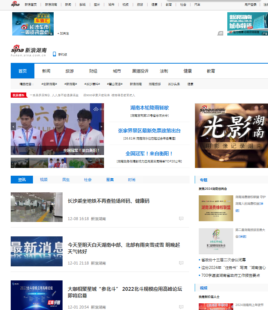Open comments icon for 长沙乘坐地铁 article

tap(181, 219)
